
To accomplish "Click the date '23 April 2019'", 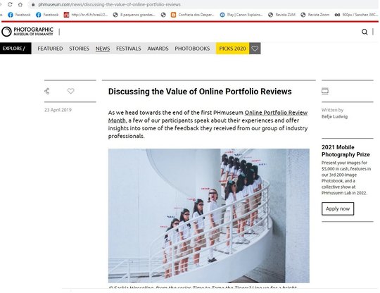I will (58, 110).
